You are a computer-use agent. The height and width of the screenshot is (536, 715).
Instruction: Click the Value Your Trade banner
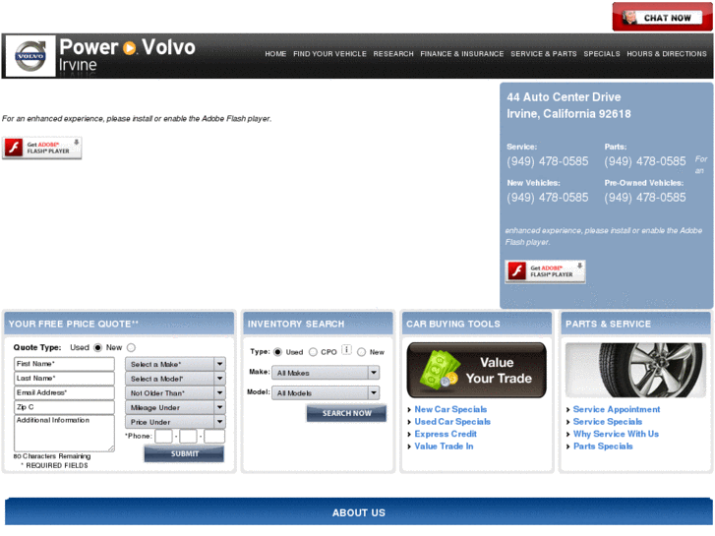click(x=477, y=371)
